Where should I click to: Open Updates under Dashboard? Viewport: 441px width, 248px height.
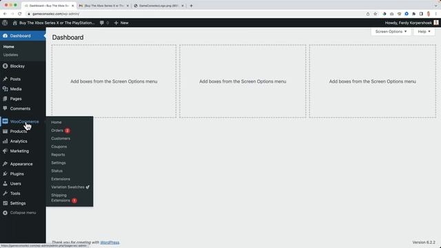(11, 55)
